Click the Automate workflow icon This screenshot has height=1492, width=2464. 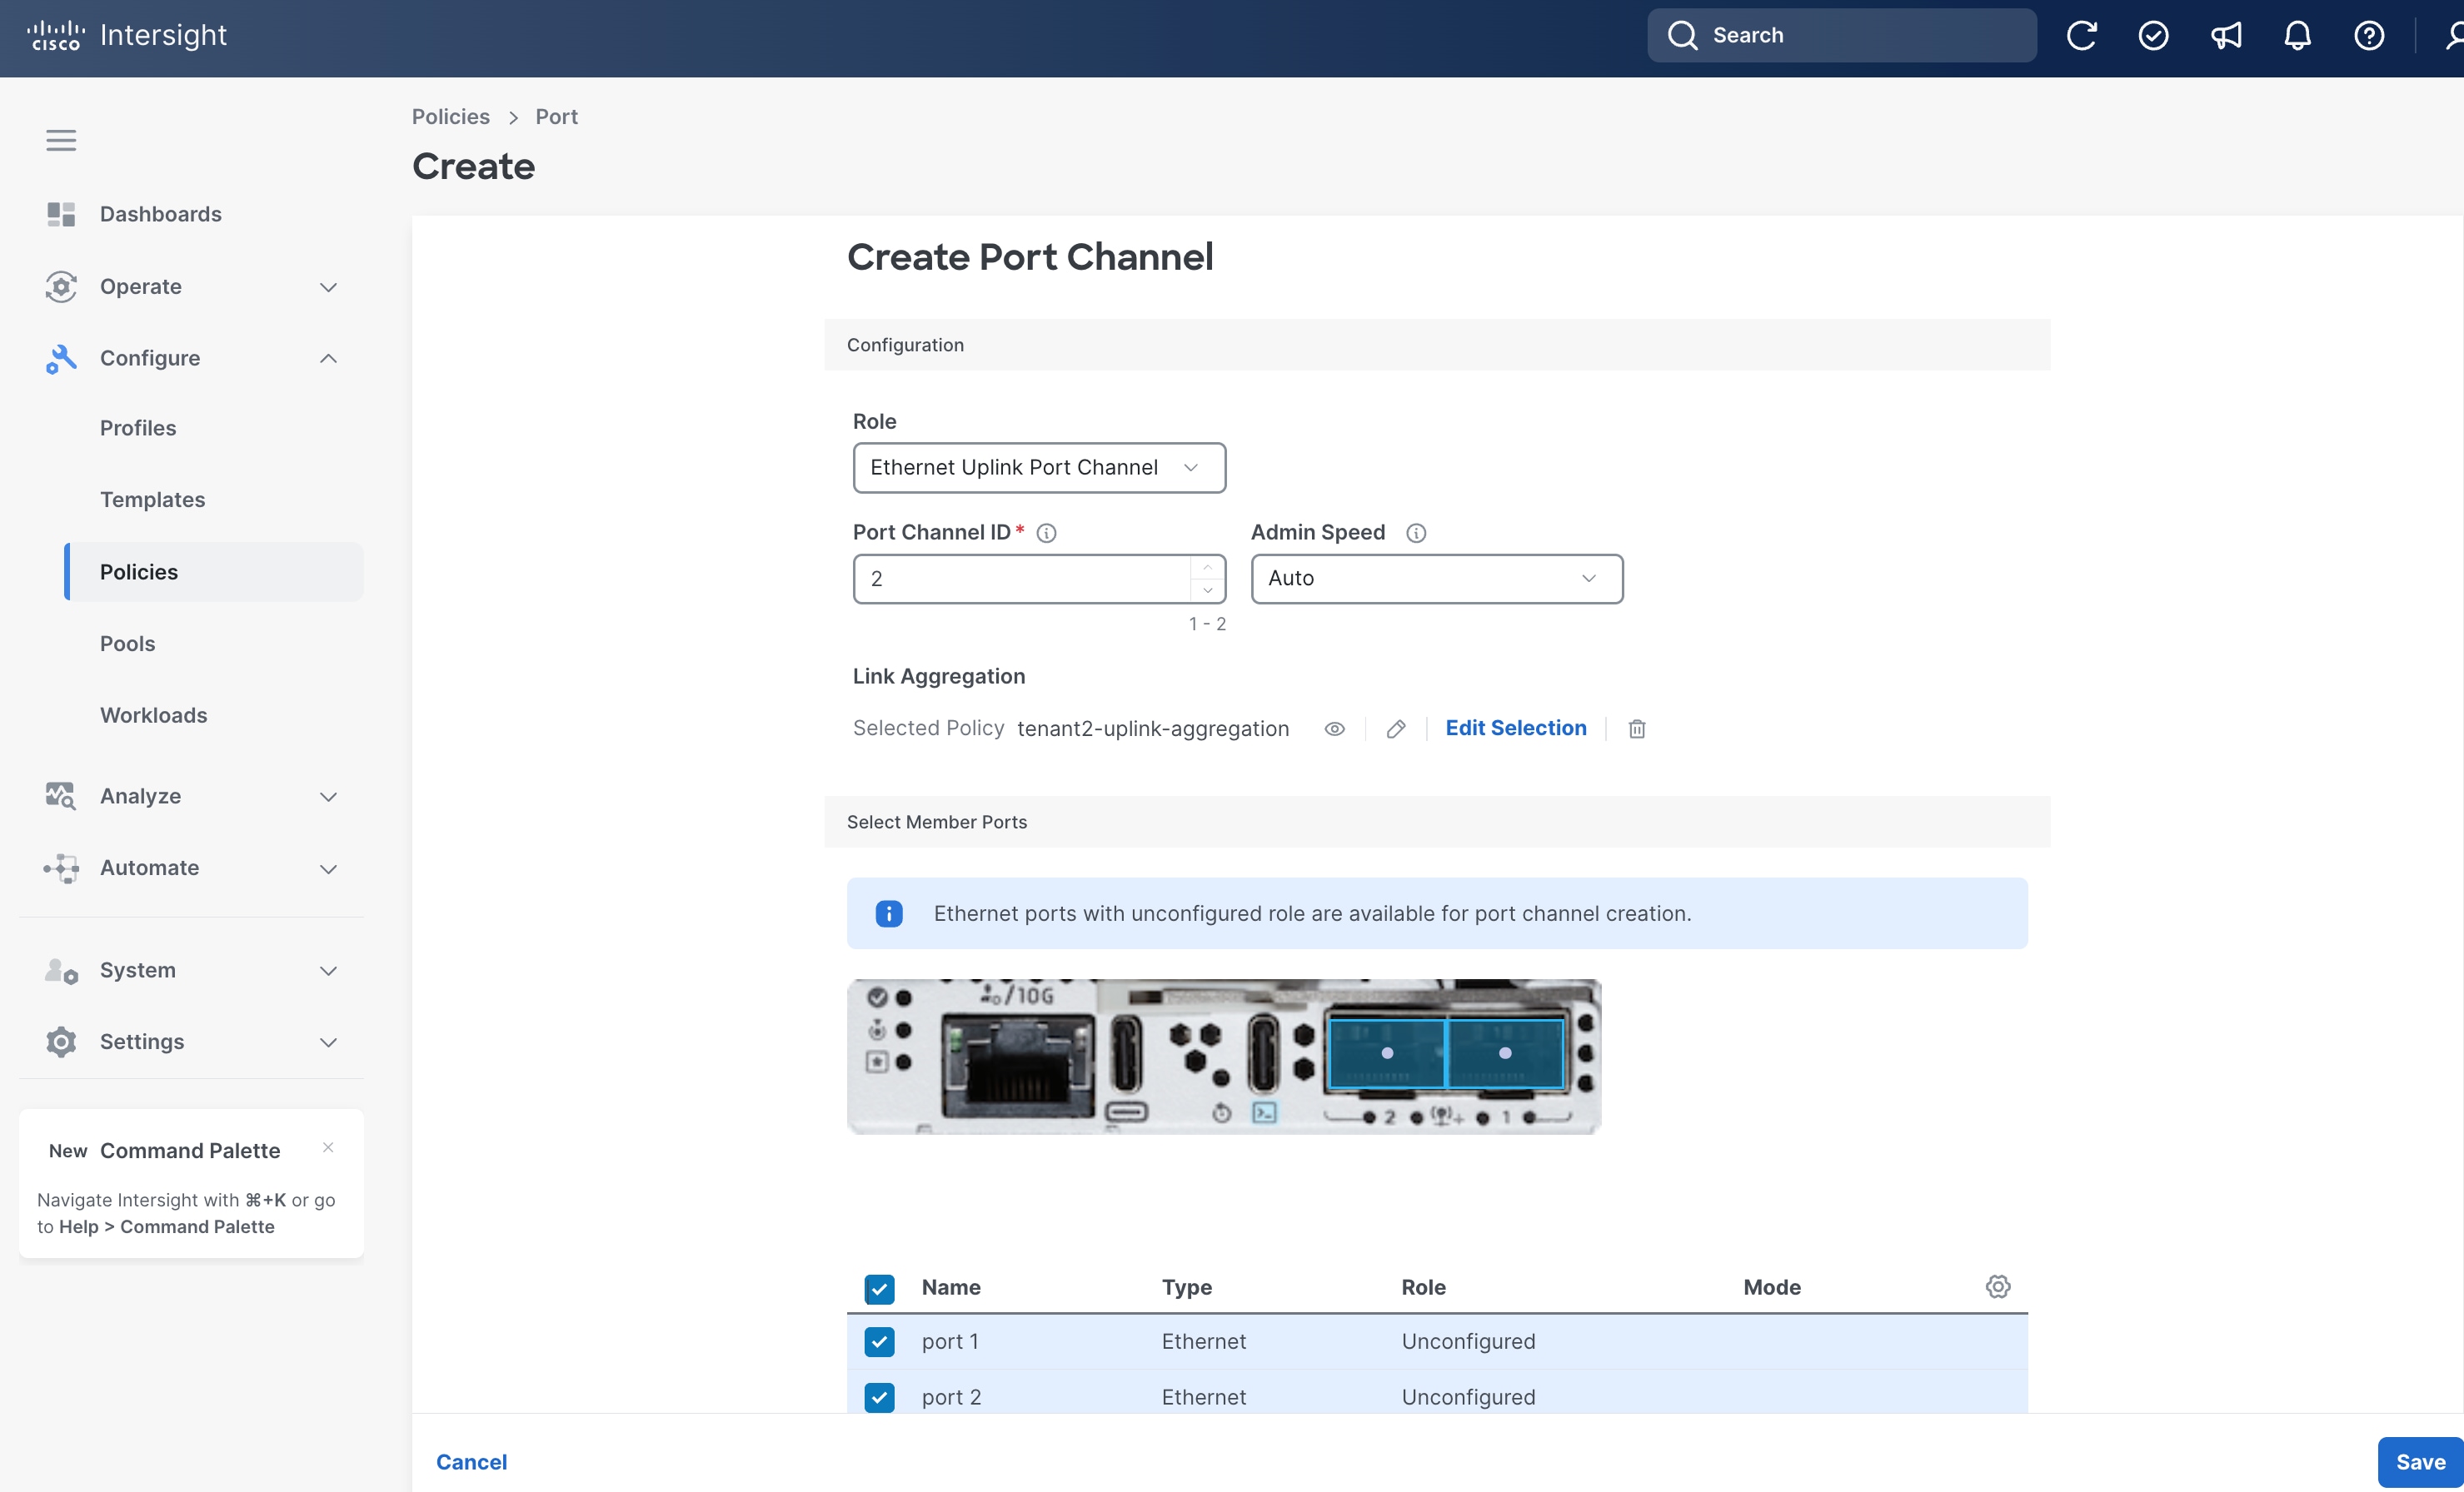pyautogui.click(x=61, y=868)
